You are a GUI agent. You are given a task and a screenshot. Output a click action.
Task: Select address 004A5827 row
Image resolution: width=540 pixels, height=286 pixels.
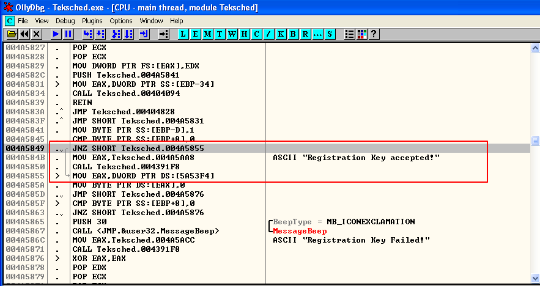[x=267, y=48]
